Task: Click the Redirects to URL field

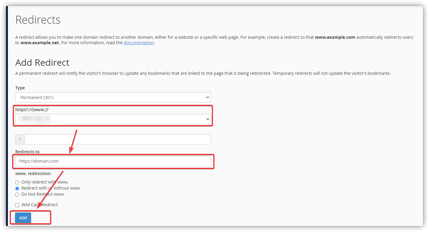Action: click(113, 161)
